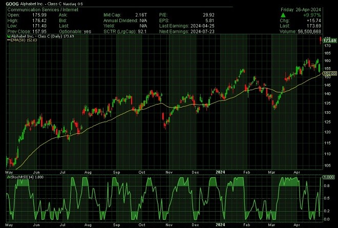The width and height of the screenshot is (338, 228).
Task: Click the +9.97% percent change
Action: [x=312, y=15]
